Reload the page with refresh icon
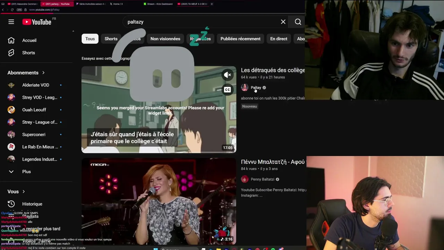The height and width of the screenshot is (250, 444). pos(12,10)
